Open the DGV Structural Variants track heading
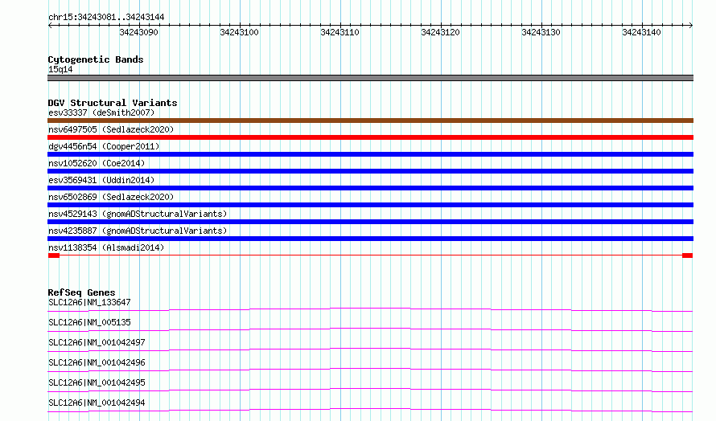 click(113, 103)
